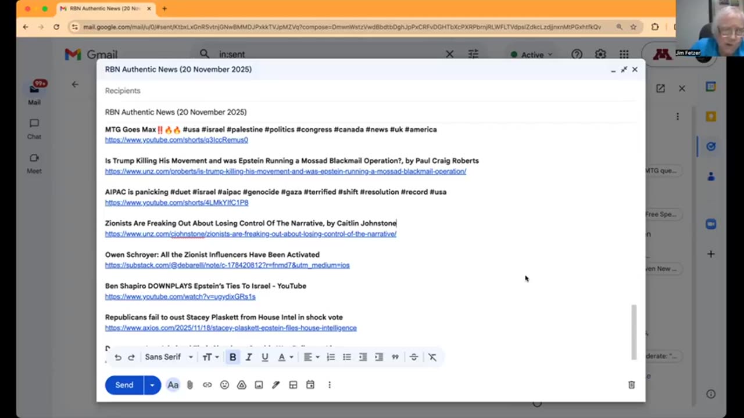Open message in a new window

(x=660, y=88)
